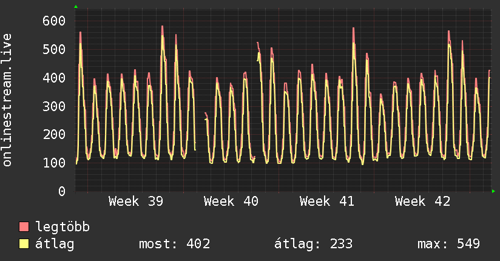Click the Week 40 axis label
500x261 pixels.
(231, 202)
